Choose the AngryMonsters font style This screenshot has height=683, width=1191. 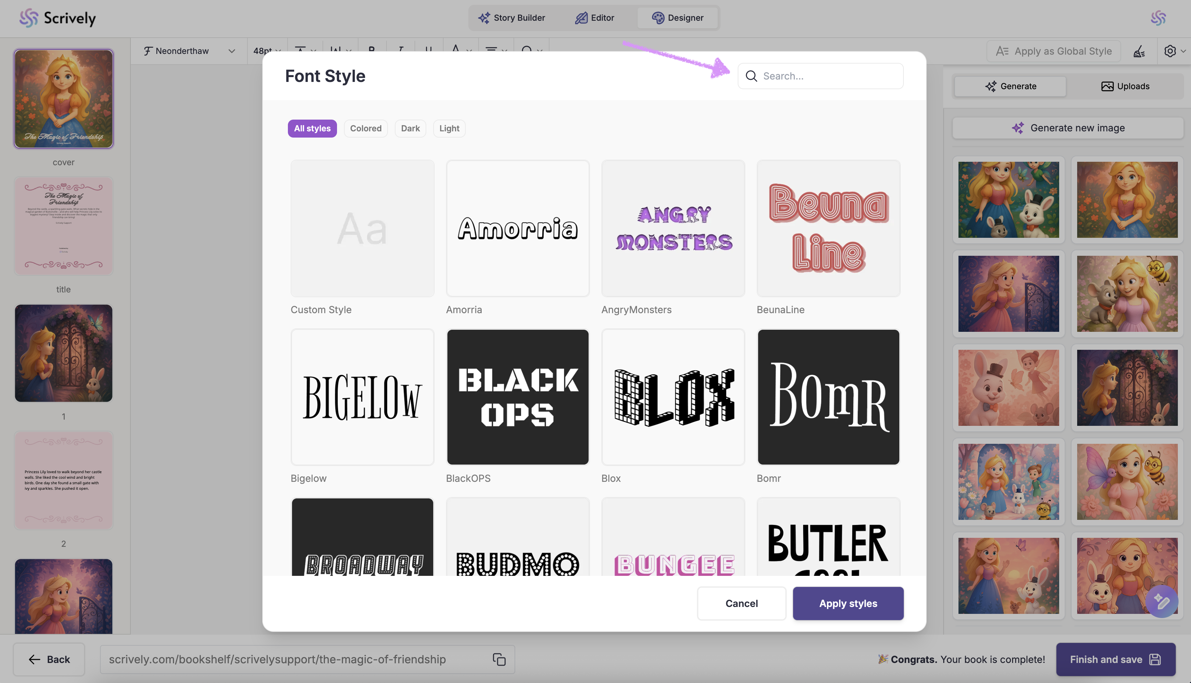tap(673, 228)
